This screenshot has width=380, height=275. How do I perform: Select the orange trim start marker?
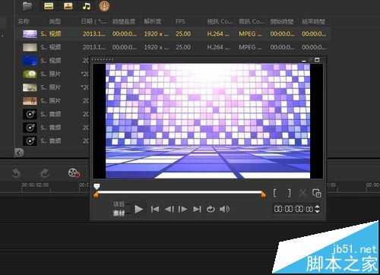pos(96,194)
